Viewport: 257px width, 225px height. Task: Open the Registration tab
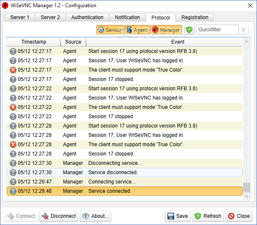195,17
